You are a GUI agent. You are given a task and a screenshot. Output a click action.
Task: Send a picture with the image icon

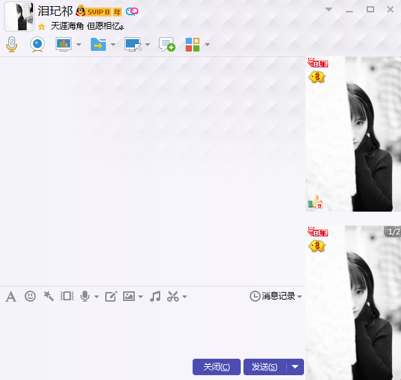click(129, 296)
